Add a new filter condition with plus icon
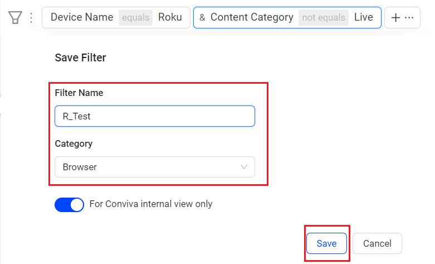The width and height of the screenshot is (435, 264). 395,17
